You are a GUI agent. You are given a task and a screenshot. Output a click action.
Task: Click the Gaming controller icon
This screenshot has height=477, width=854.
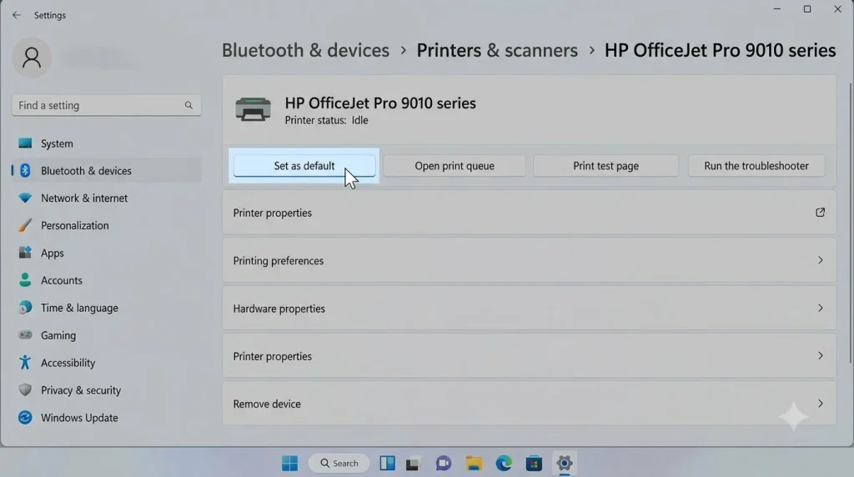pyautogui.click(x=25, y=335)
